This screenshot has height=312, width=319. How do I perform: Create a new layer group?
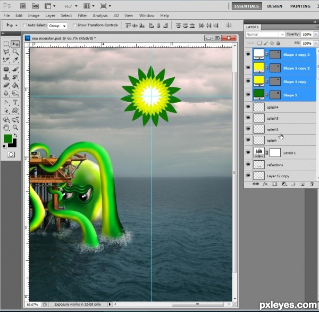point(293,184)
